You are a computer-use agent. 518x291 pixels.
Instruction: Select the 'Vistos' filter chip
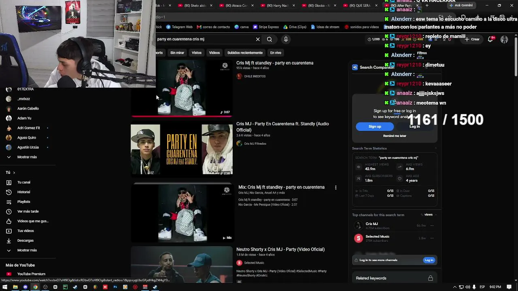point(197,53)
